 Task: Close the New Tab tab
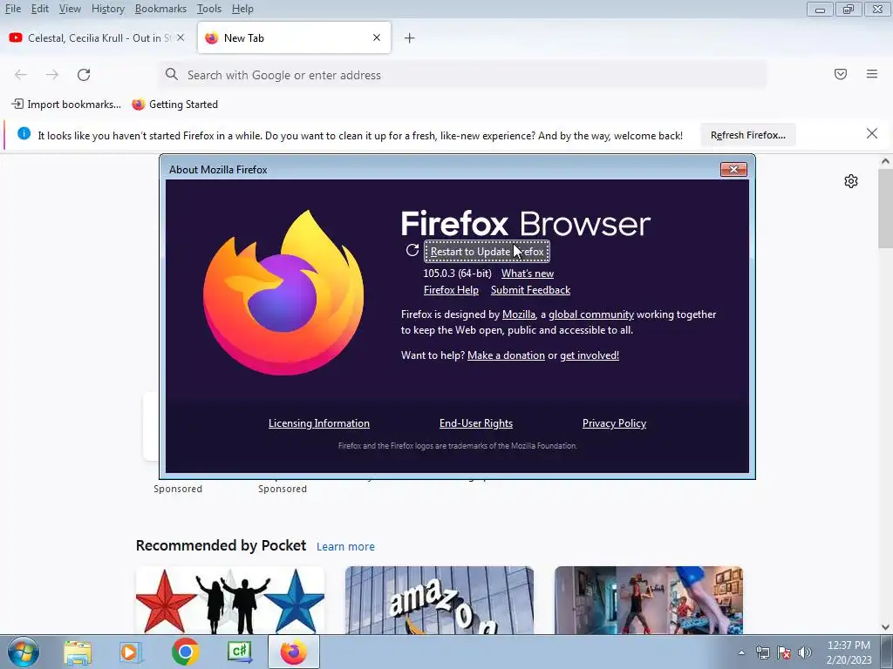[377, 37]
